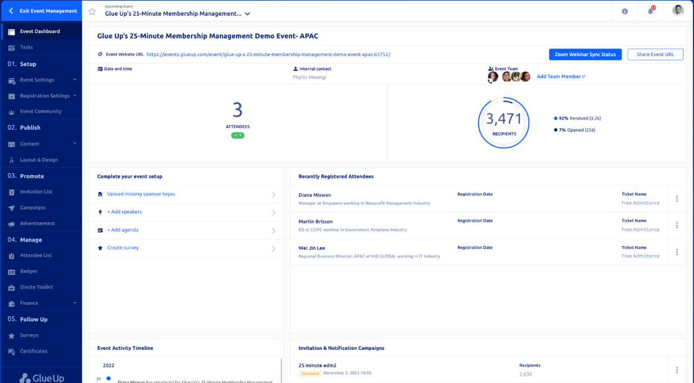Image resolution: width=694 pixels, height=383 pixels.
Task: Click chevron next to Add agenda
Action: (x=274, y=231)
